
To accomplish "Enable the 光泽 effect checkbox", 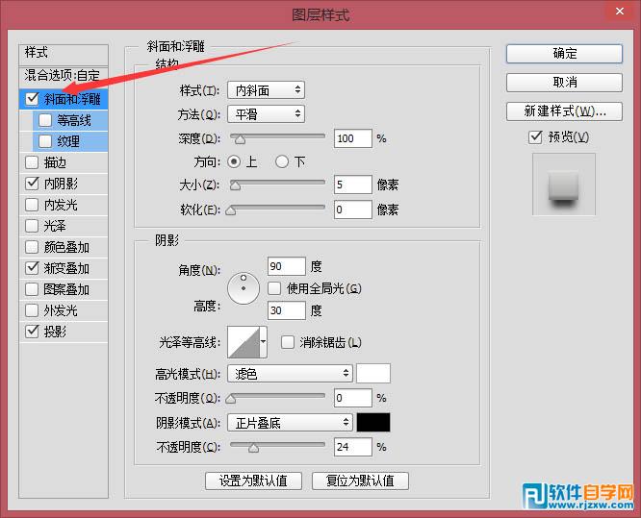I will point(32,226).
